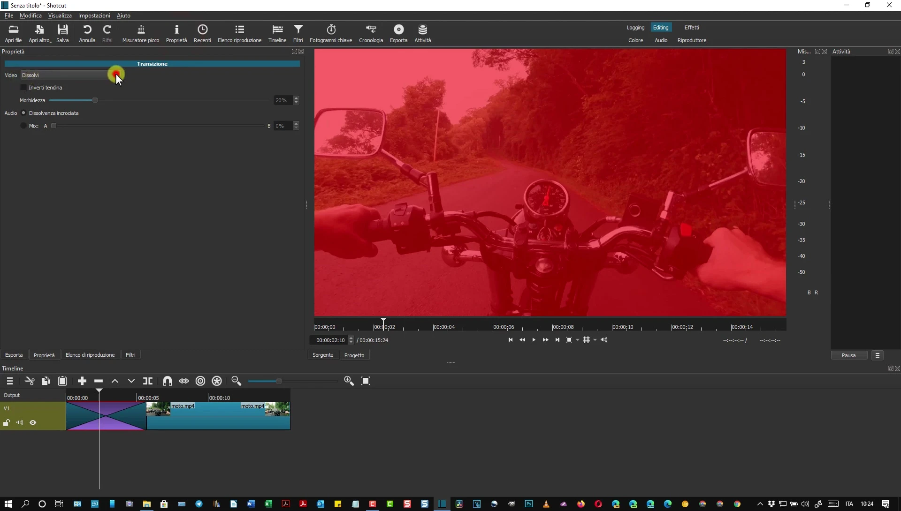Click the Pausa button in Attività panel
This screenshot has width=901, height=511.
coord(848,355)
